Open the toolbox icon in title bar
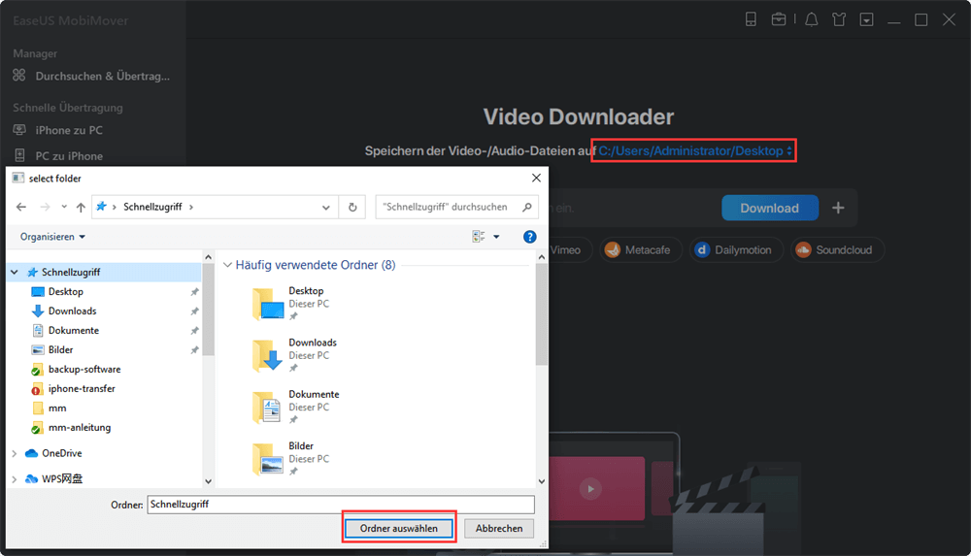971x556 pixels. pos(779,19)
